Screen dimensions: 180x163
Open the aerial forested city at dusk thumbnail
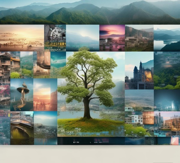point(167,71)
